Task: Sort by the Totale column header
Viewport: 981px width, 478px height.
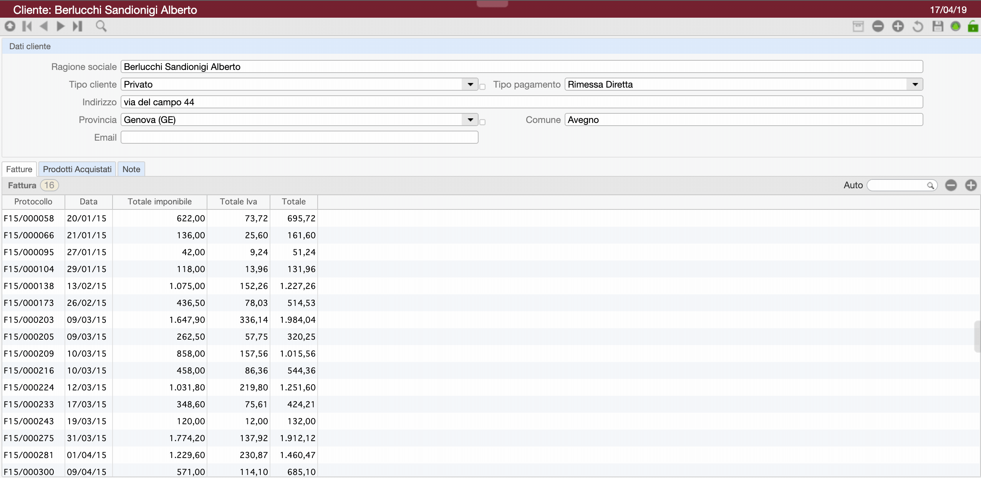Action: click(x=294, y=202)
